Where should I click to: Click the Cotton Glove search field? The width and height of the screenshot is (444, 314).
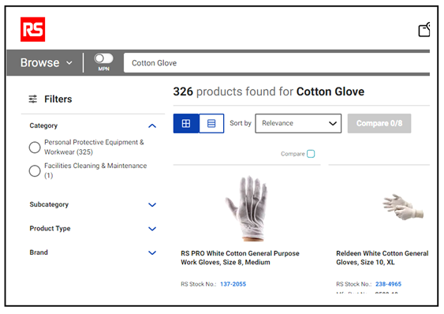click(x=277, y=63)
